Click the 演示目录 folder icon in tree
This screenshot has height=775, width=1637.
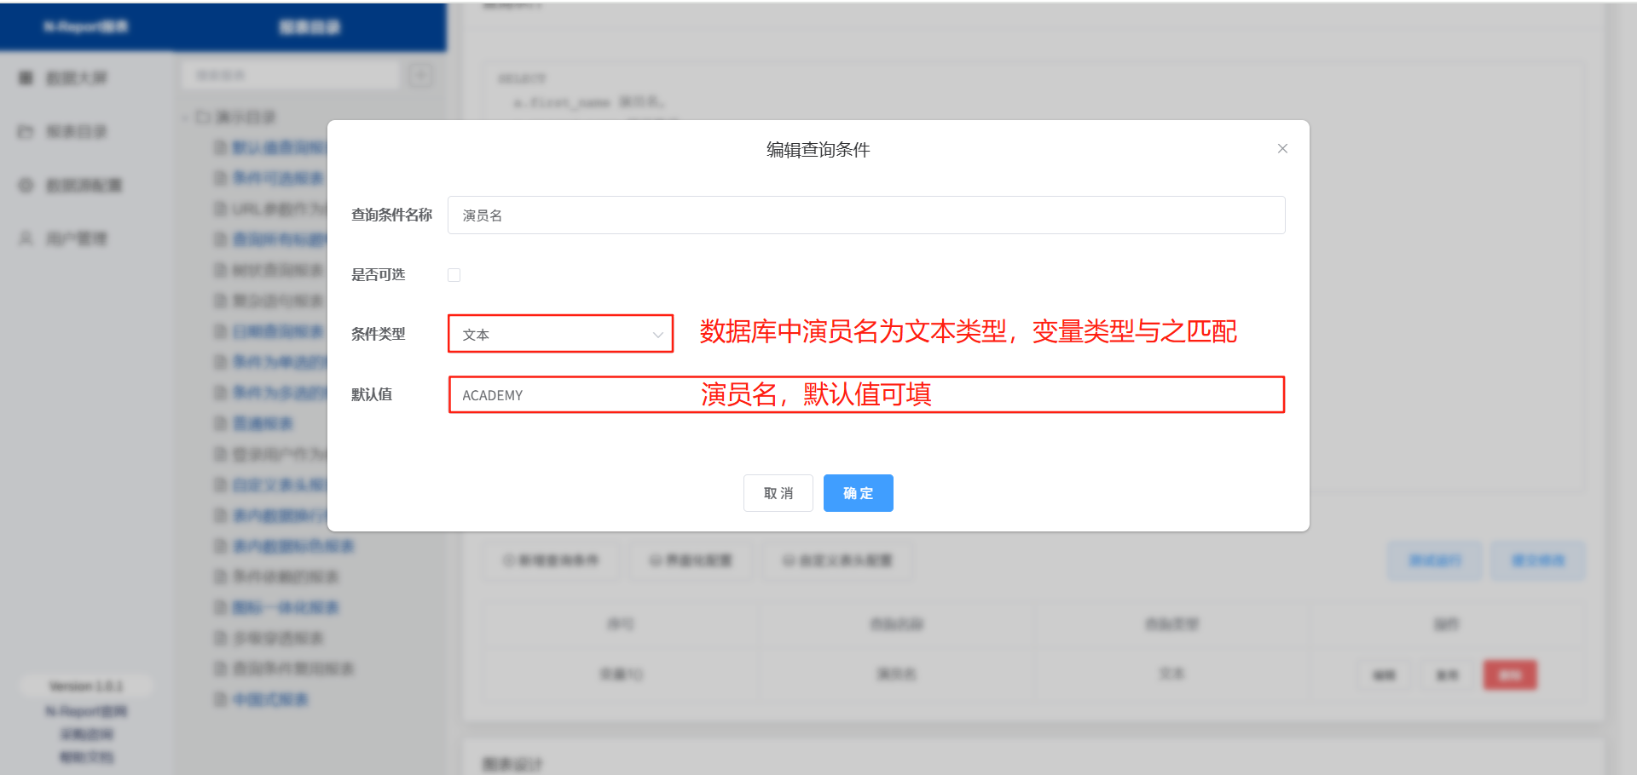click(203, 117)
